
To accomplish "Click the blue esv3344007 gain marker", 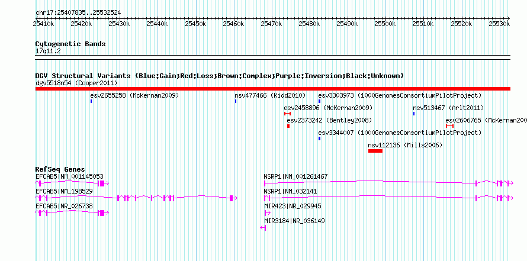I will (x=319, y=138).
